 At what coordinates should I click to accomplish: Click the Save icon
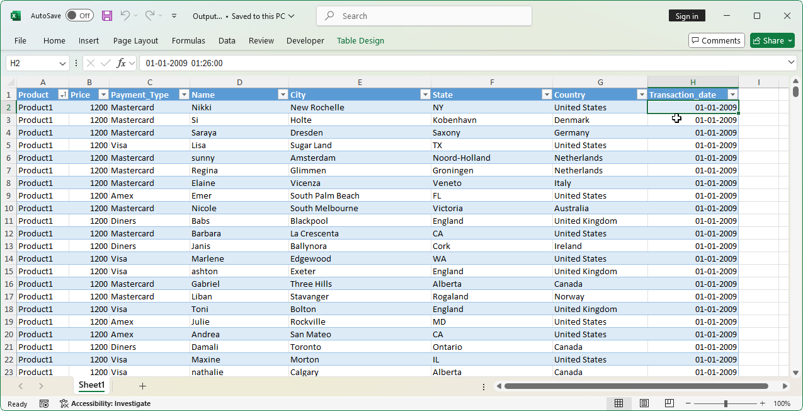(107, 16)
